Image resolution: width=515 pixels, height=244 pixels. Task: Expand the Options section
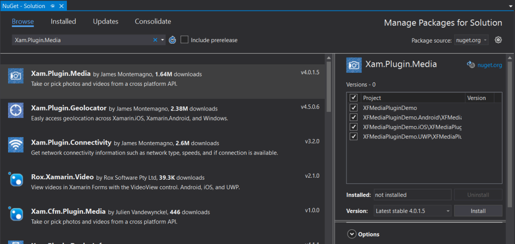[x=352, y=234]
